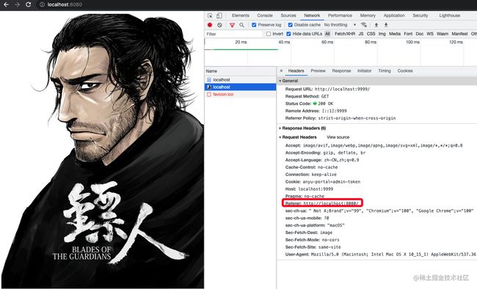Filter requests by Font

408,34
